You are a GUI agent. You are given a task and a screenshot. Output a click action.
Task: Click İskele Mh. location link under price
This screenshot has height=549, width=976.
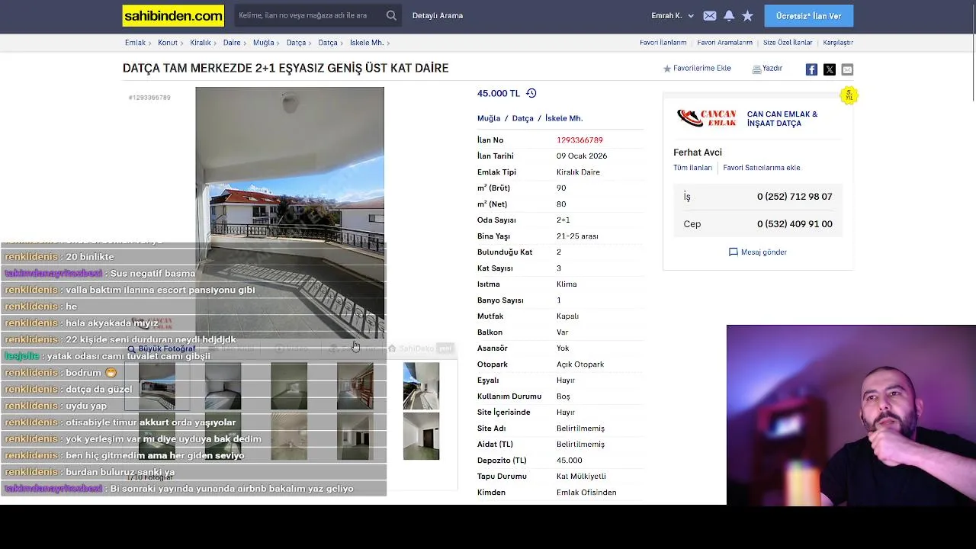[x=563, y=118]
